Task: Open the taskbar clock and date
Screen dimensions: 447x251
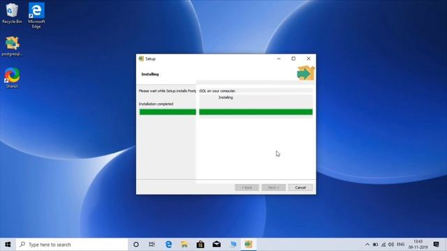Action: click(418, 245)
